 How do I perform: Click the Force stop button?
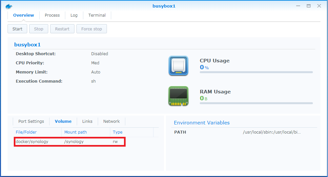click(x=92, y=29)
